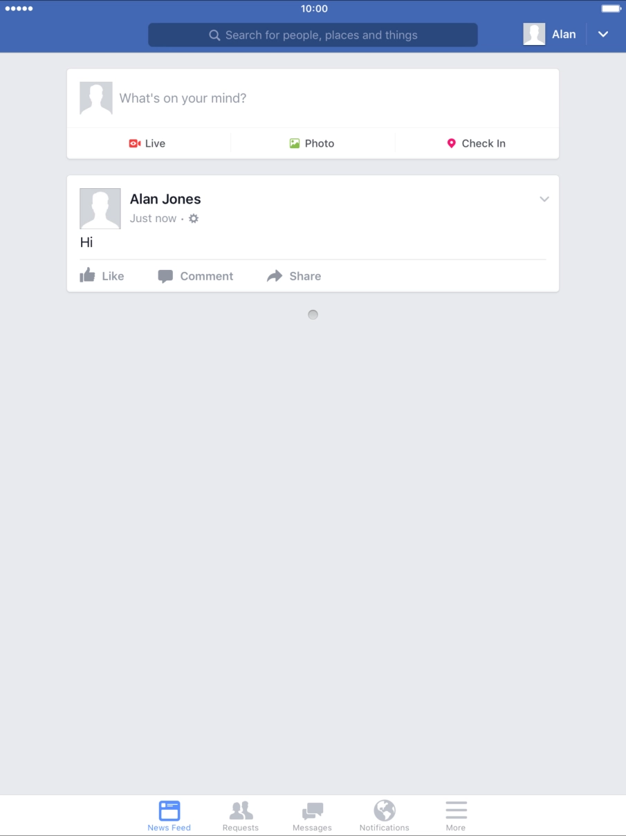The width and height of the screenshot is (626, 836).
Task: Click the thumbs-up Like icon on post
Action: pos(87,275)
